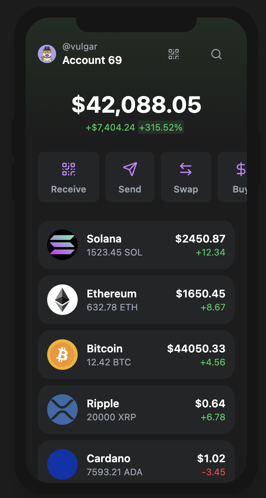Tap the Shiba avatar profile picture
Viewport: 266px width, 498px height.
(x=47, y=54)
